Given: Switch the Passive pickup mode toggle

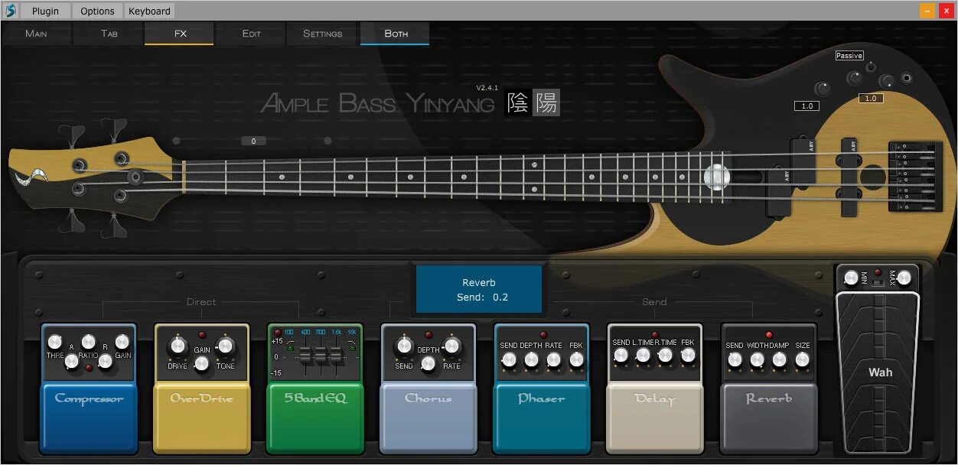Looking at the screenshot, I should pyautogui.click(x=849, y=55).
